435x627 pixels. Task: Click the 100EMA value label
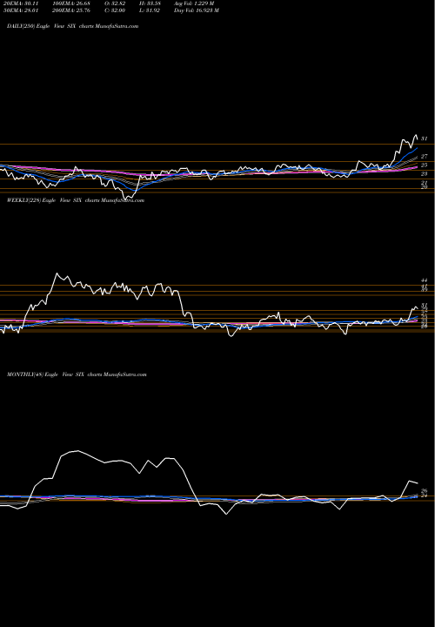73,3
